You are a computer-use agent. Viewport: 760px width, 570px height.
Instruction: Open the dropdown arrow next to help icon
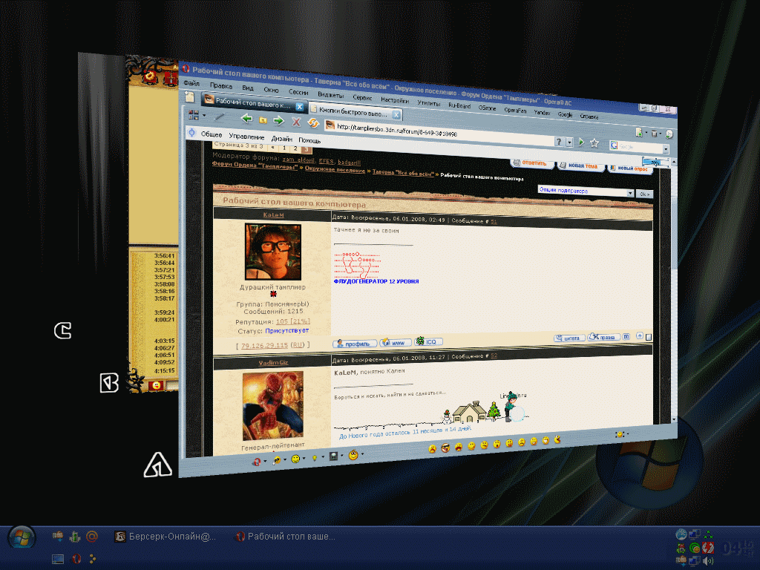[569, 142]
